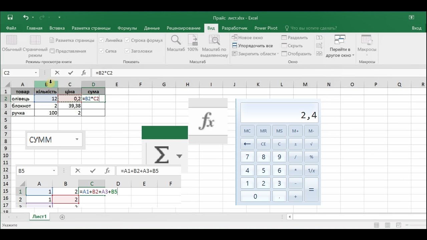The height and width of the screenshot is (240, 427).
Task: Toggle the Заголовки headings checkbox
Action: click(x=127, y=51)
